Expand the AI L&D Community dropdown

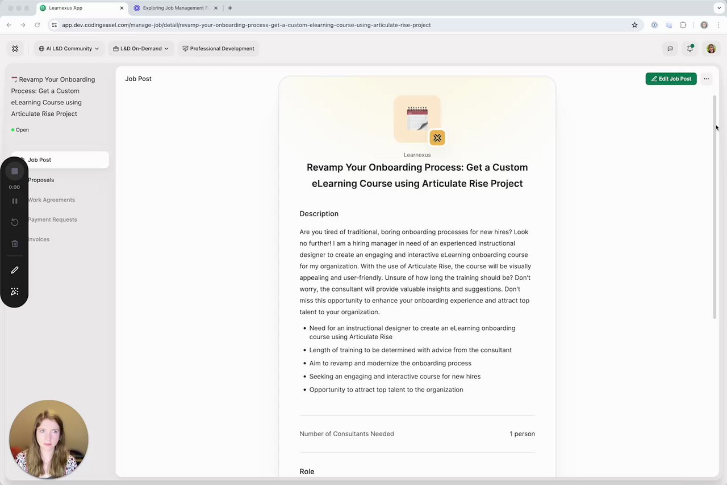[69, 49]
